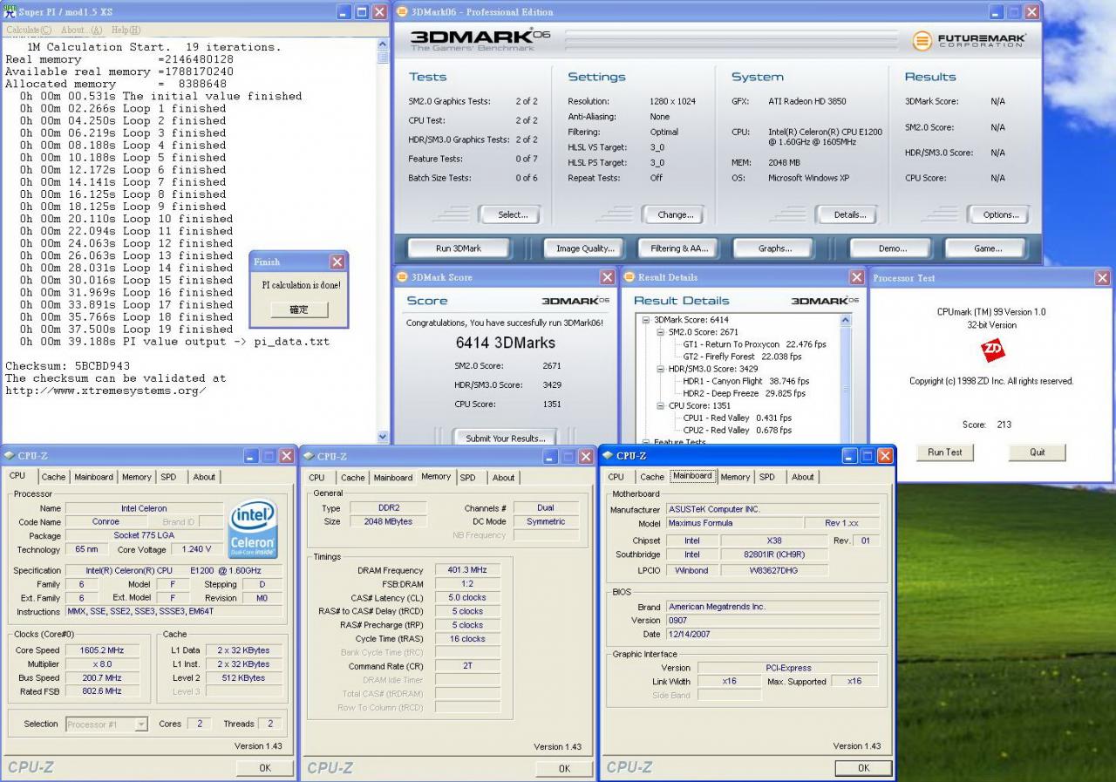Open Image Quality... in 3DMark06
Screen dimensions: 1116x782
585,248
